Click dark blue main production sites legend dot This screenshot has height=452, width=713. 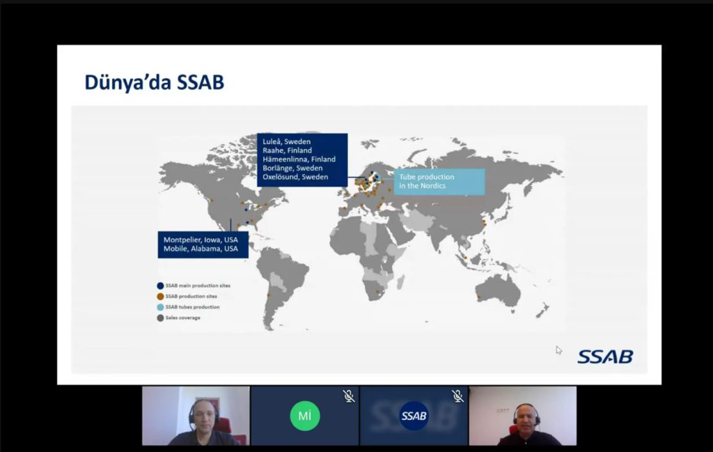tap(160, 286)
